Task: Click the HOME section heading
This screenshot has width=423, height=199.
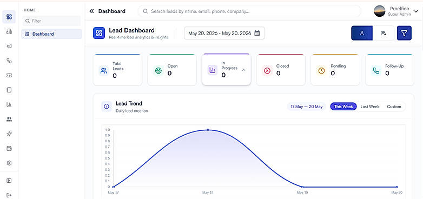Action: coord(30,10)
